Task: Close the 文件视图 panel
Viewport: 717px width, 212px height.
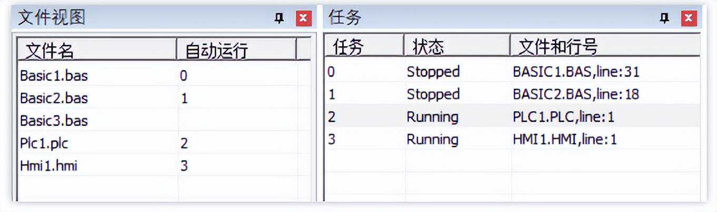Action: [303, 19]
